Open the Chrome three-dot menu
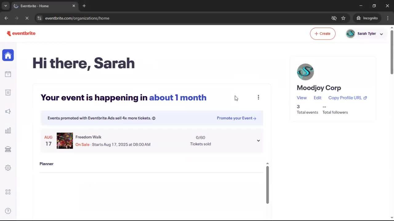 [x=388, y=18]
